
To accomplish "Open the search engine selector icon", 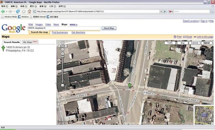I will pos(171,11).
